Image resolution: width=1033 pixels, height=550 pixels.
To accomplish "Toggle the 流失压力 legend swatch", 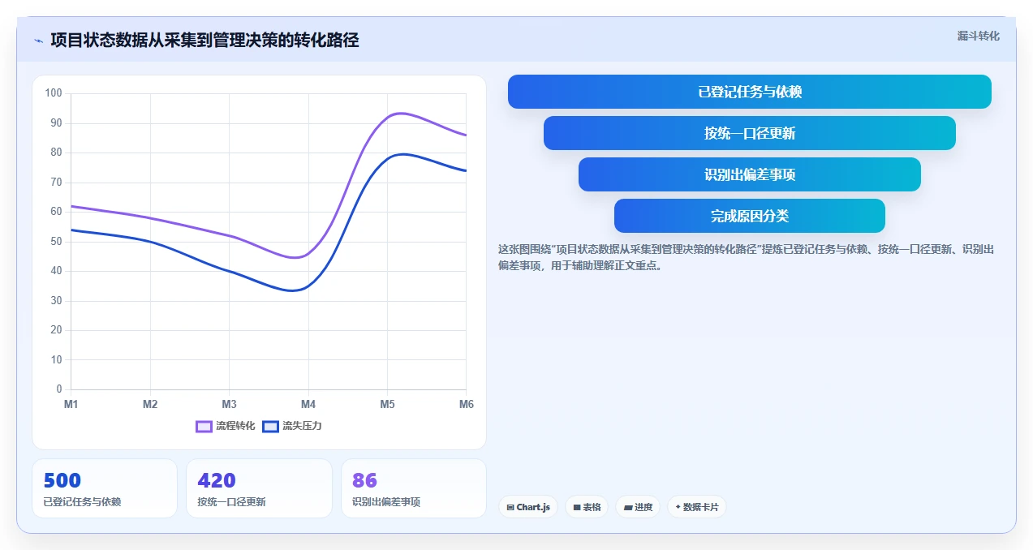I will coord(271,426).
